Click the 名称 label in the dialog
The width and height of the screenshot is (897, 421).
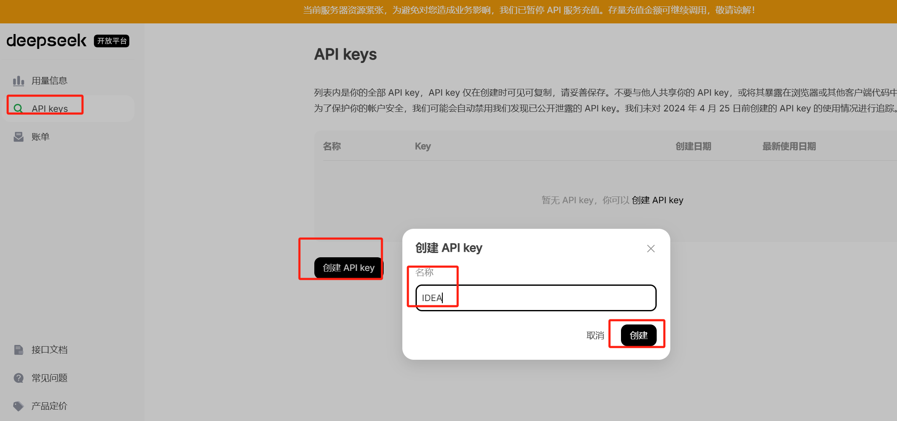click(x=424, y=272)
